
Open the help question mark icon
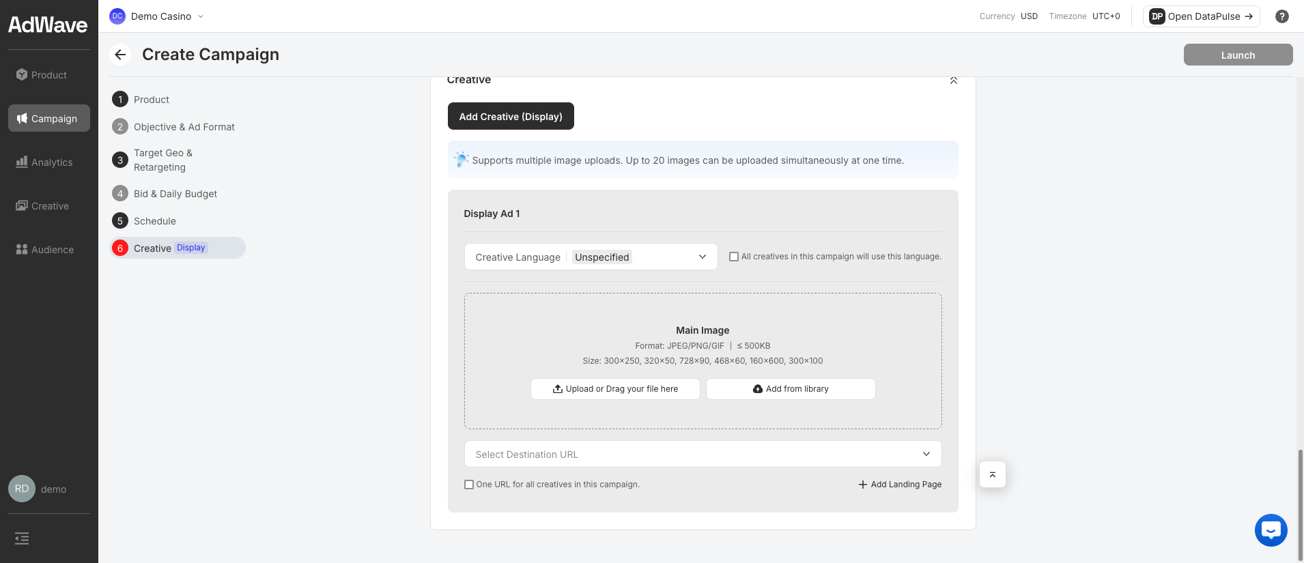tap(1281, 16)
